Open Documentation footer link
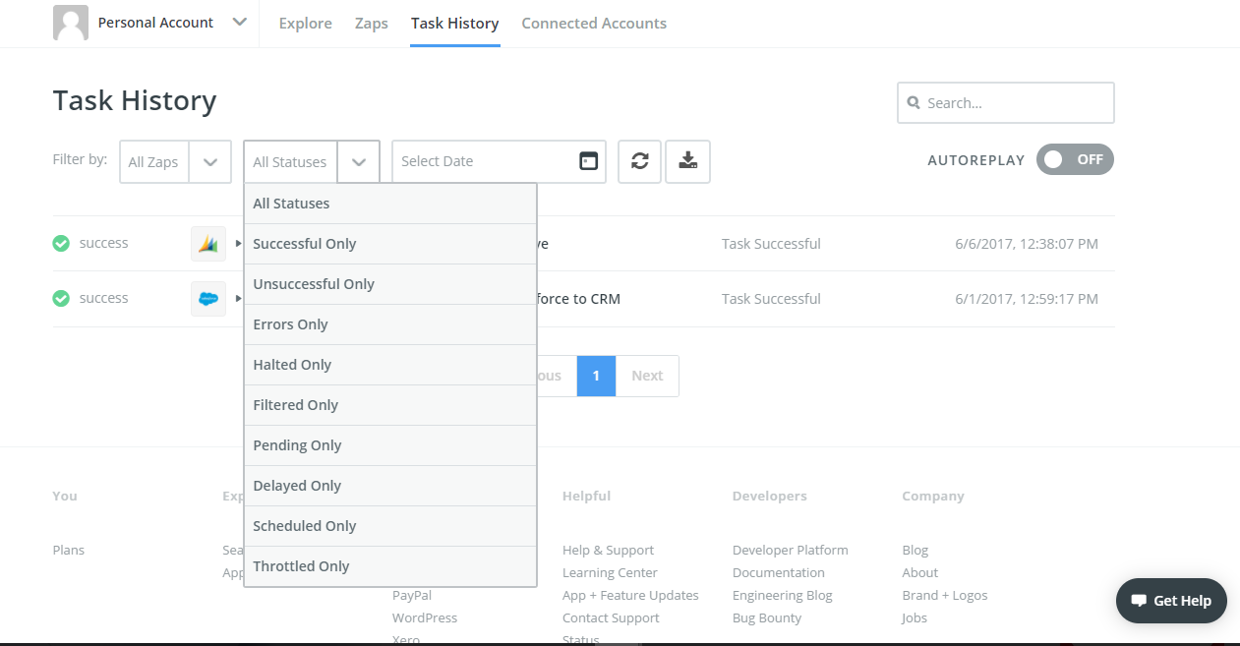Viewport: 1240px width, 646px height. (779, 572)
